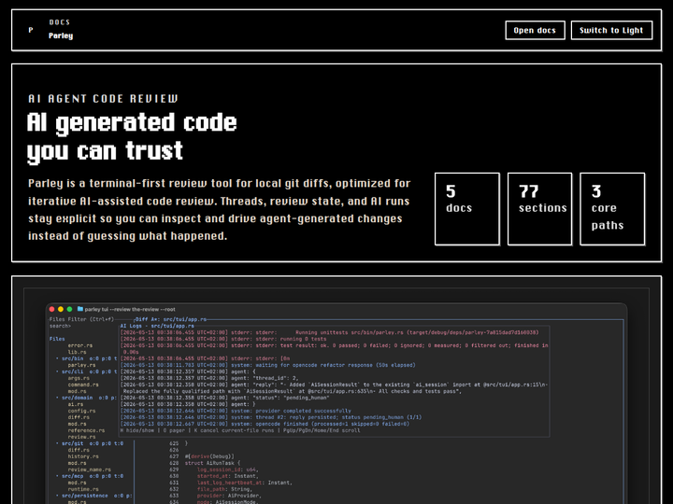Select ai.rs in the Files list
The height and width of the screenshot is (504, 673).
click(x=76, y=404)
